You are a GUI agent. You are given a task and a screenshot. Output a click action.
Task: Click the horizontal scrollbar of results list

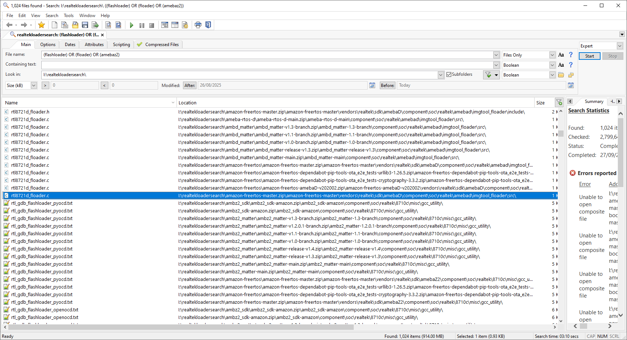tap(181, 327)
